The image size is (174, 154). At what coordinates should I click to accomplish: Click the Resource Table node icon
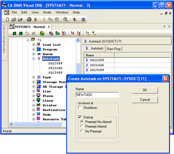38,119
